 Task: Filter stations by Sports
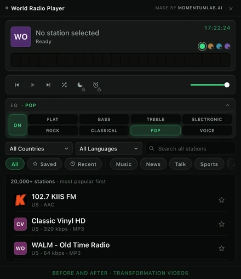coord(209,164)
